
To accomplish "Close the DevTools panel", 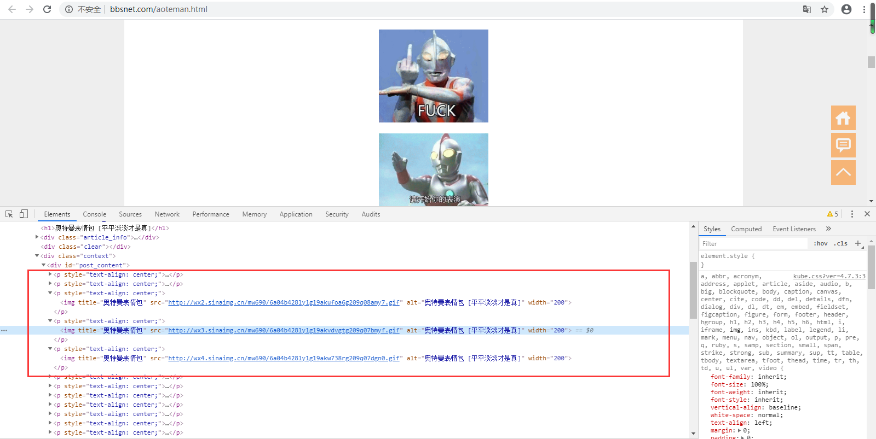I will [867, 214].
